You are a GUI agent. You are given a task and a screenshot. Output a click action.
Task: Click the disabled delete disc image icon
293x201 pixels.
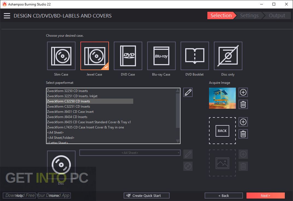click(x=243, y=166)
